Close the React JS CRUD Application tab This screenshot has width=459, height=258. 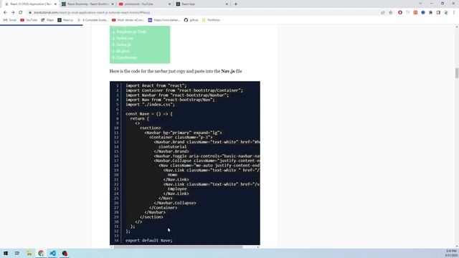tap(55, 4)
